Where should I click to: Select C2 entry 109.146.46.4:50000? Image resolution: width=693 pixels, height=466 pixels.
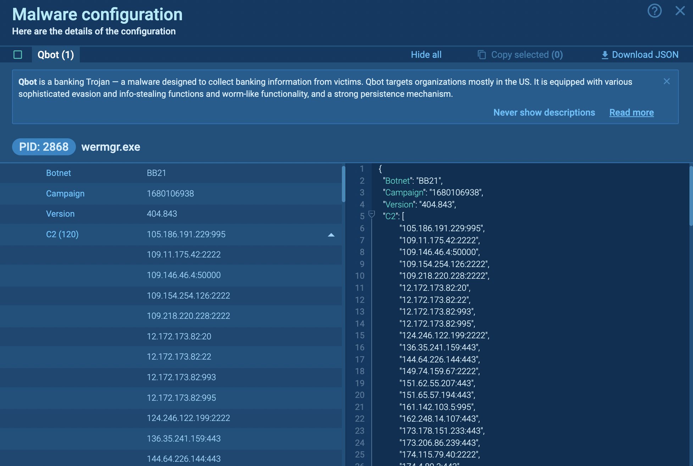(184, 275)
